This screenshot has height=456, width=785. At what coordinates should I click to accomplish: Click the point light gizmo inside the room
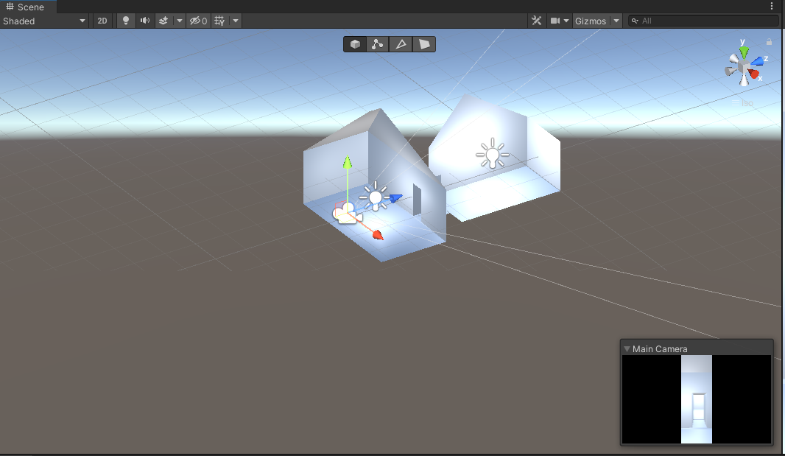coord(376,197)
